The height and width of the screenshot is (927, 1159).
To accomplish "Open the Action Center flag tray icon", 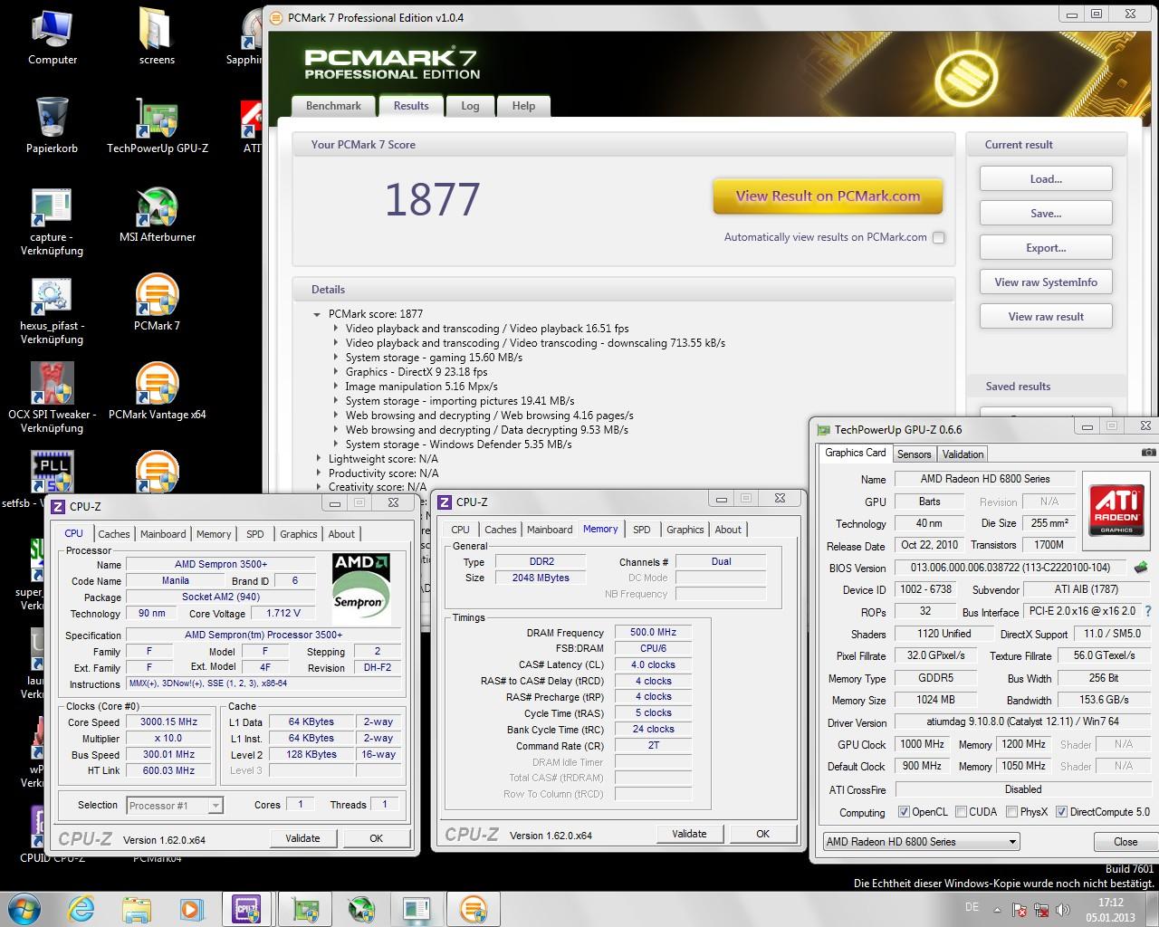I will coord(1019,910).
